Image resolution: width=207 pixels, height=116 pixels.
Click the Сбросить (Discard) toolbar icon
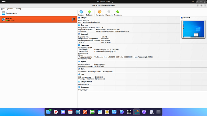pos(109,12)
